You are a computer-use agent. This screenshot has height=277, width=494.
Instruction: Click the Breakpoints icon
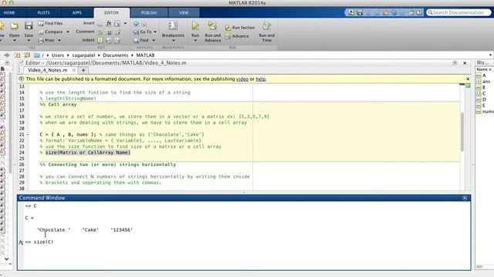(x=173, y=25)
